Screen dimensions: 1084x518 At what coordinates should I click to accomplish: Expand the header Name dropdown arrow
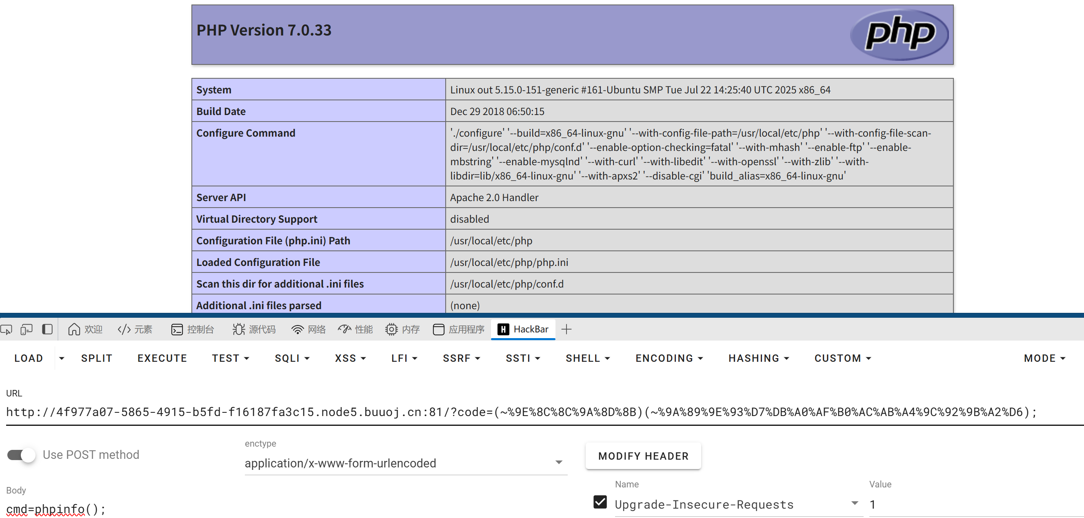[x=854, y=503]
